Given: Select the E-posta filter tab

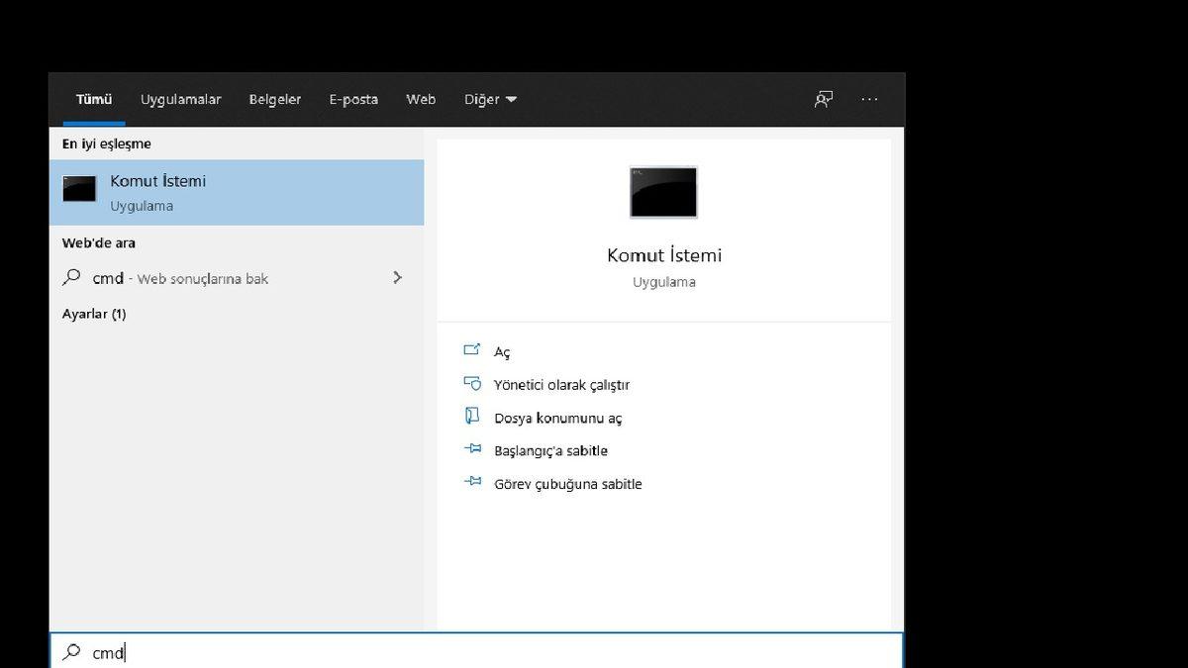Looking at the screenshot, I should [353, 99].
